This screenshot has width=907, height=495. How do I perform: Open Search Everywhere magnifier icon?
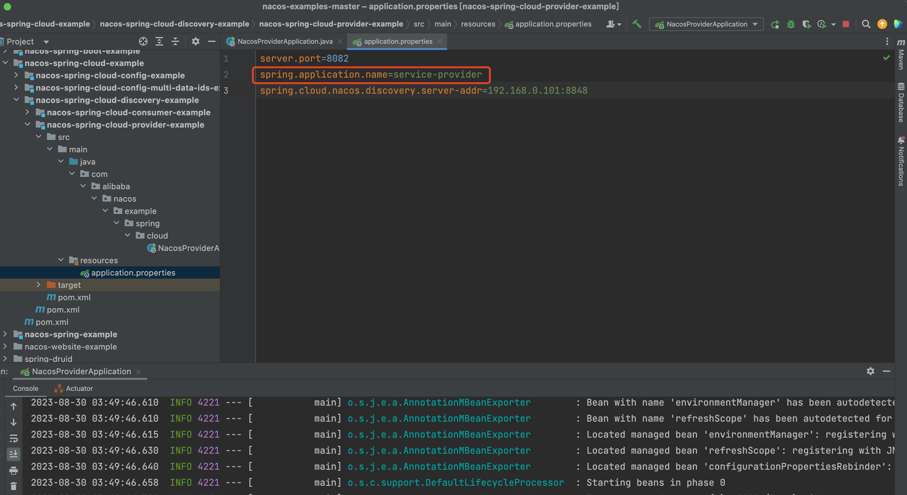coord(866,24)
